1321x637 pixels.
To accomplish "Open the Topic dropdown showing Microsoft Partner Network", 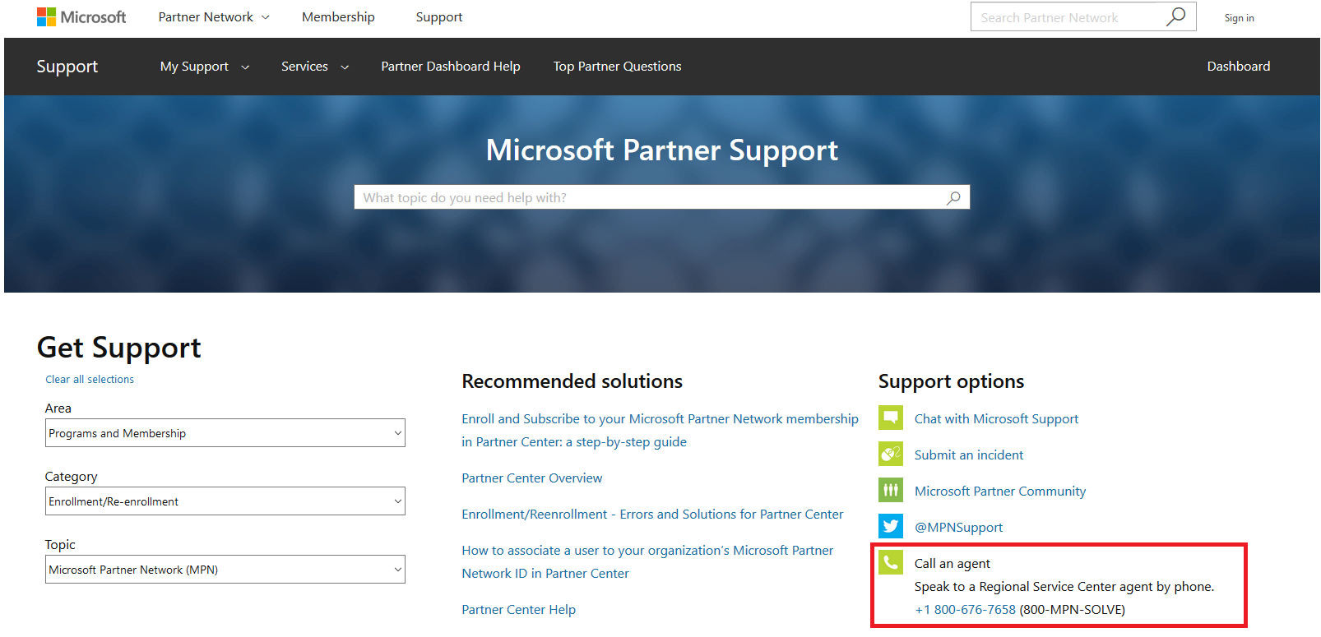I will (x=225, y=570).
